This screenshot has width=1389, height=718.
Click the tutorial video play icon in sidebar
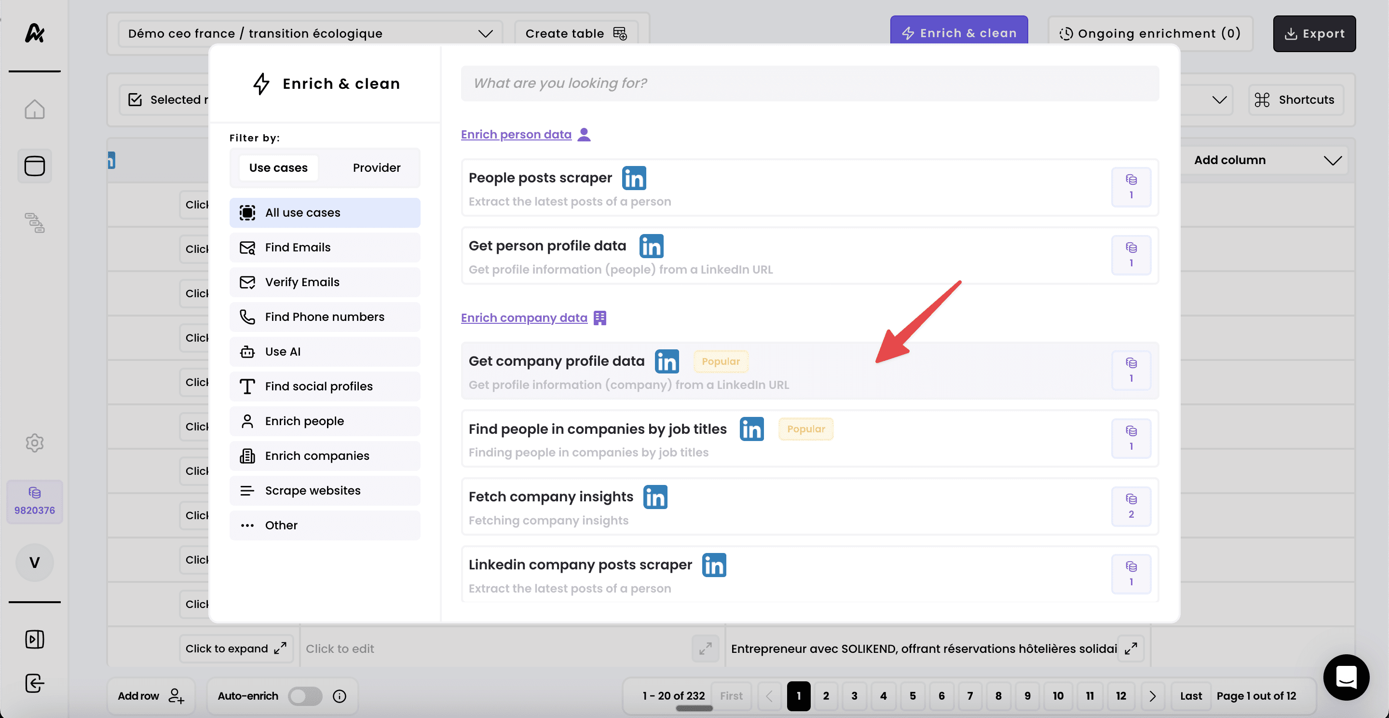pyautogui.click(x=35, y=639)
